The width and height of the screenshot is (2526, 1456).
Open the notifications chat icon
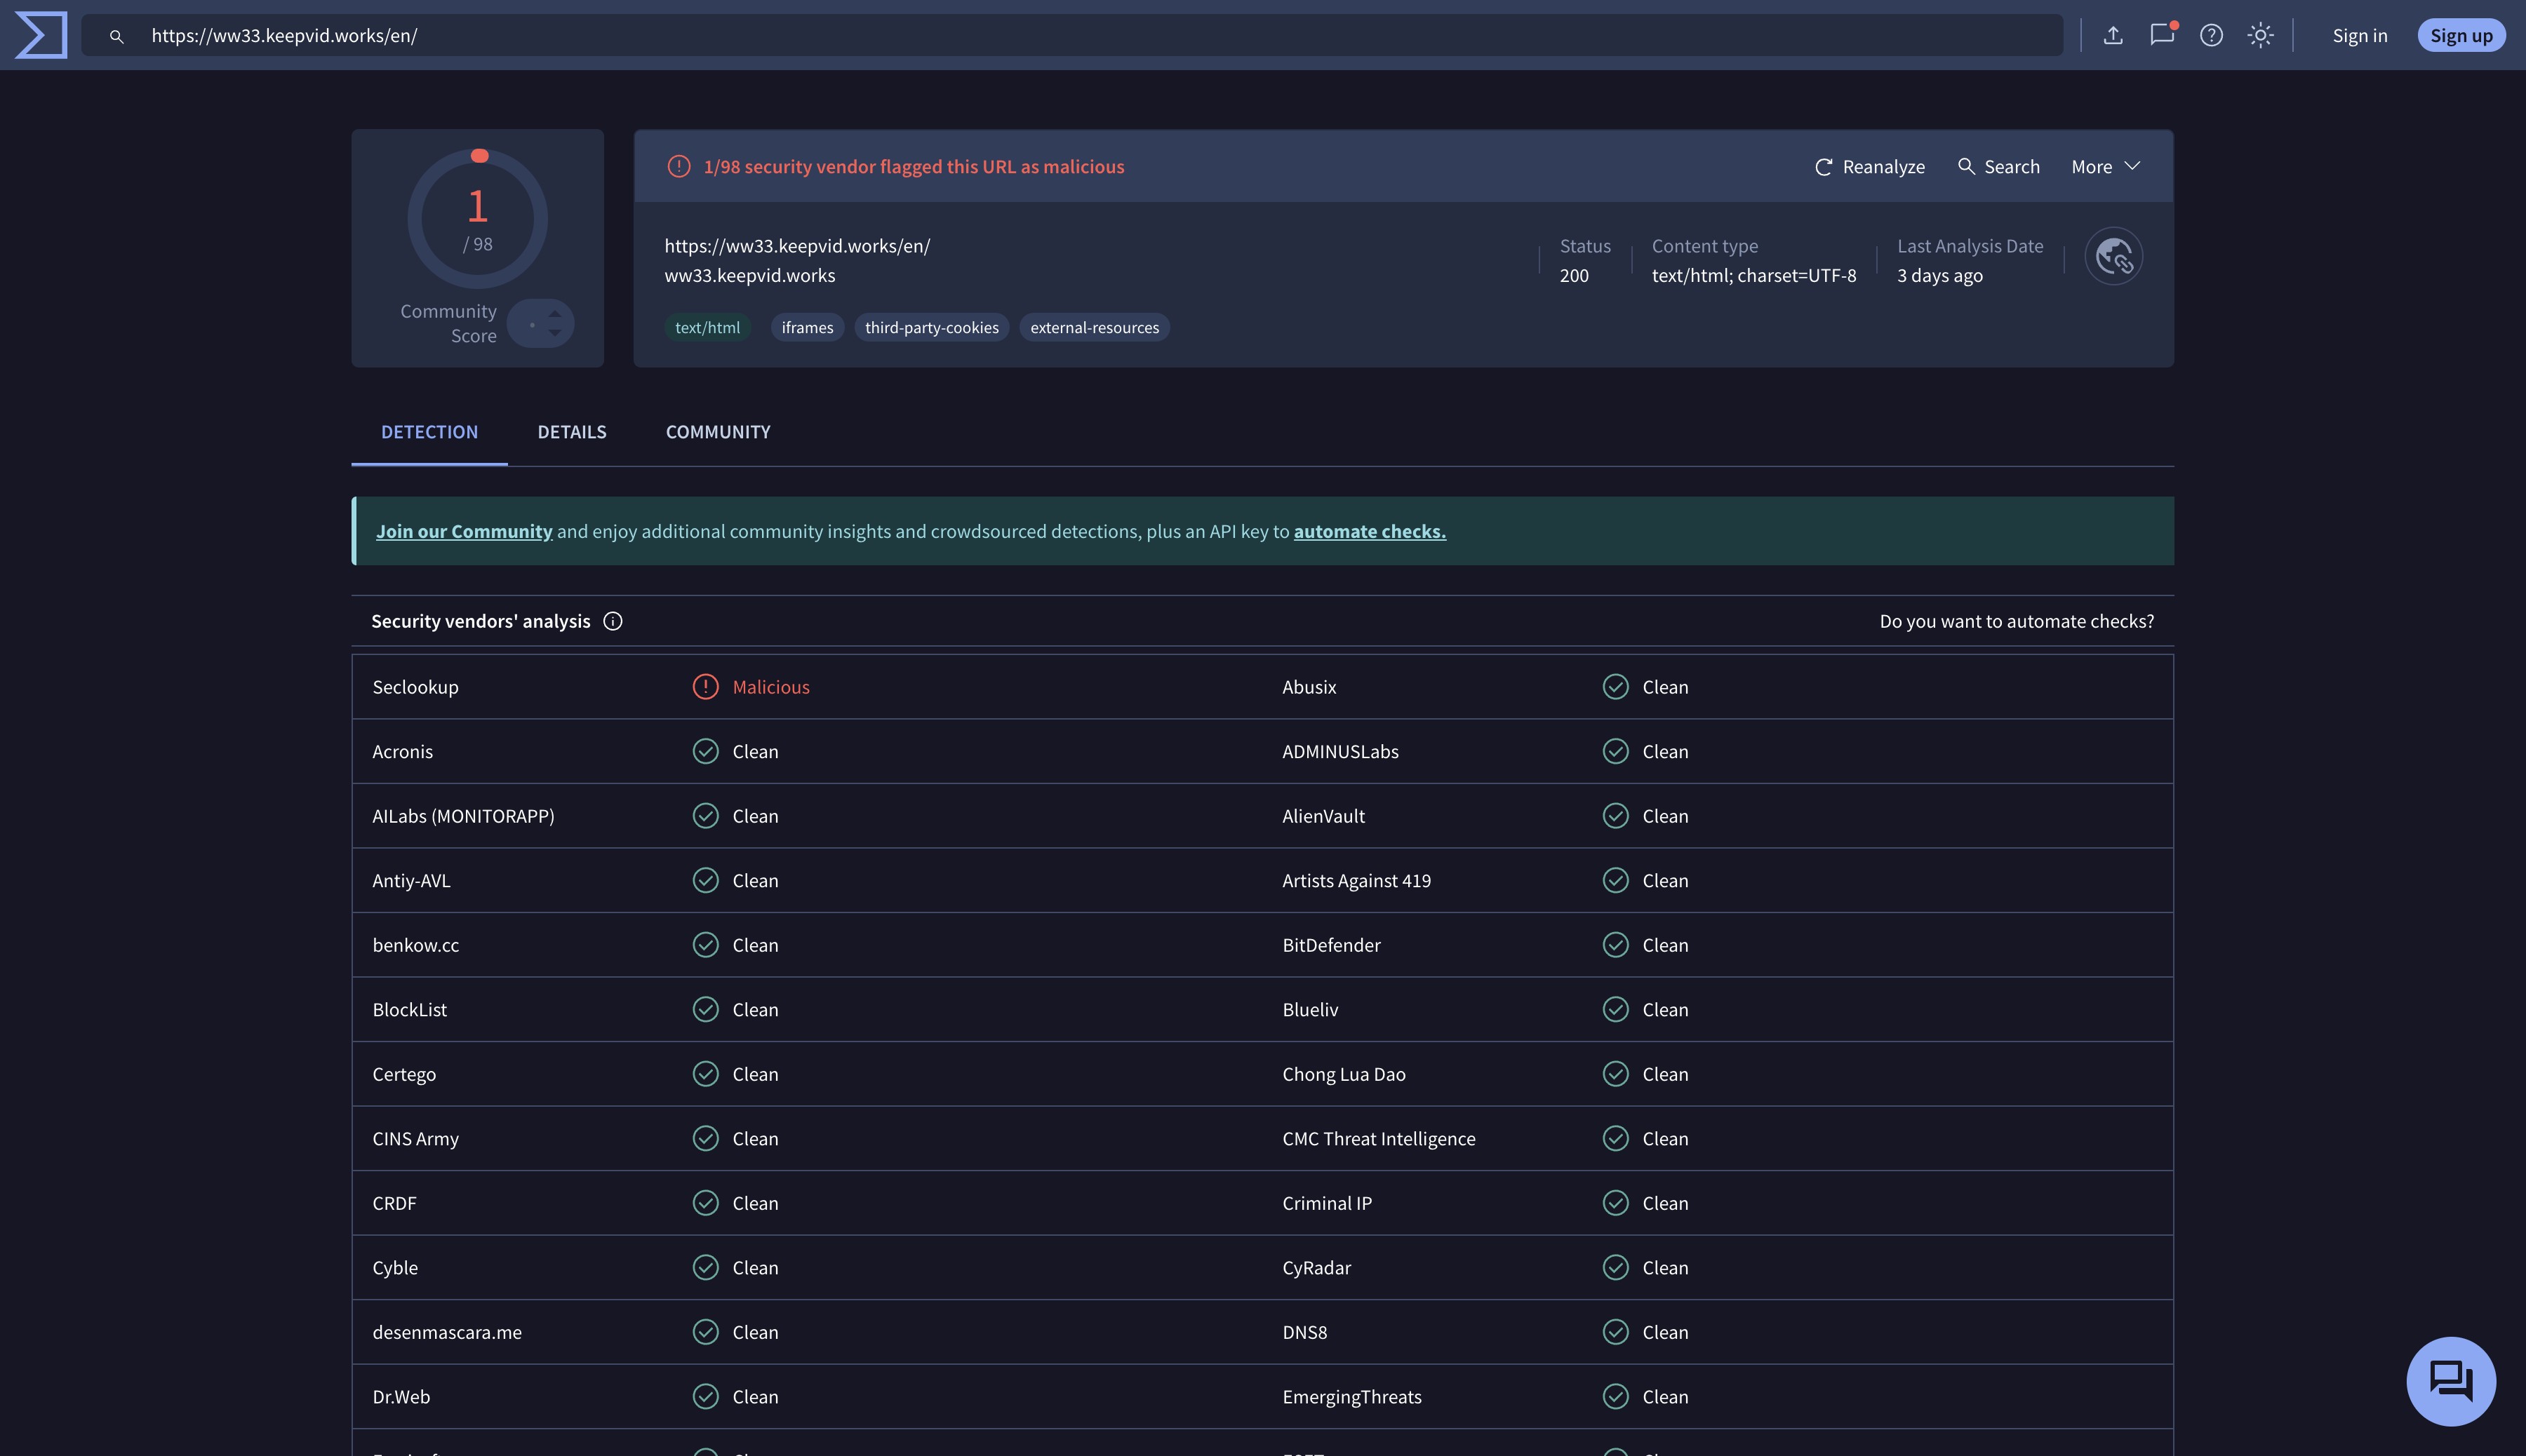coord(2163,35)
